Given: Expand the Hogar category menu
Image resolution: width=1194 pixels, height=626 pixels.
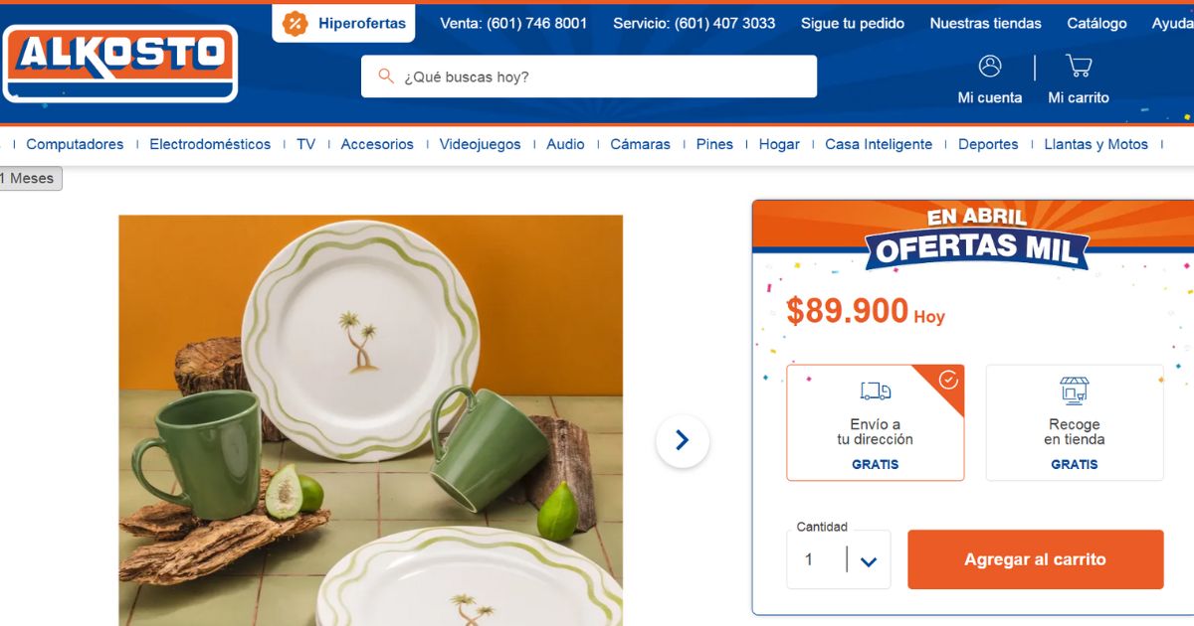Looking at the screenshot, I should pos(779,144).
